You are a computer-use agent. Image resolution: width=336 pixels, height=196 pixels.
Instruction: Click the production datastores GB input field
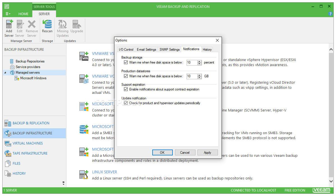click(x=192, y=76)
